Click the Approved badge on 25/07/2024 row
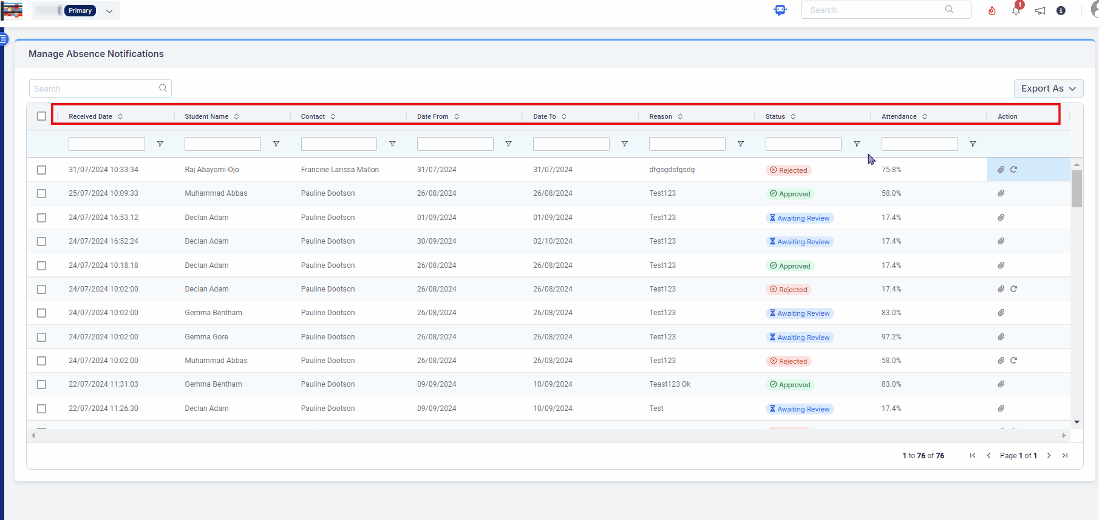The width and height of the screenshot is (1099, 520). (790, 194)
